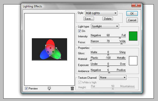
Task: Click the Cancel button
Action: [x=132, y=20]
